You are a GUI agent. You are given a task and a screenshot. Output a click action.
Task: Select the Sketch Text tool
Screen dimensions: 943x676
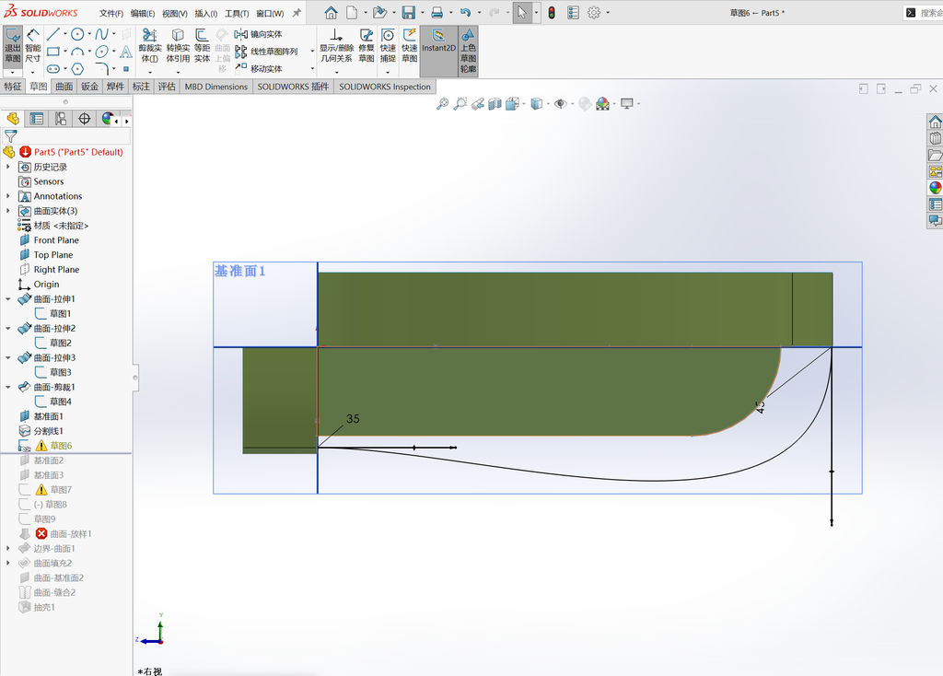(x=125, y=52)
